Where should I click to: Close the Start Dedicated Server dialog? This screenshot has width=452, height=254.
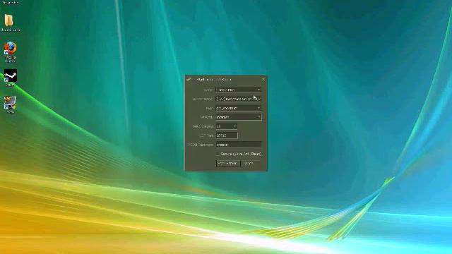coord(263,79)
